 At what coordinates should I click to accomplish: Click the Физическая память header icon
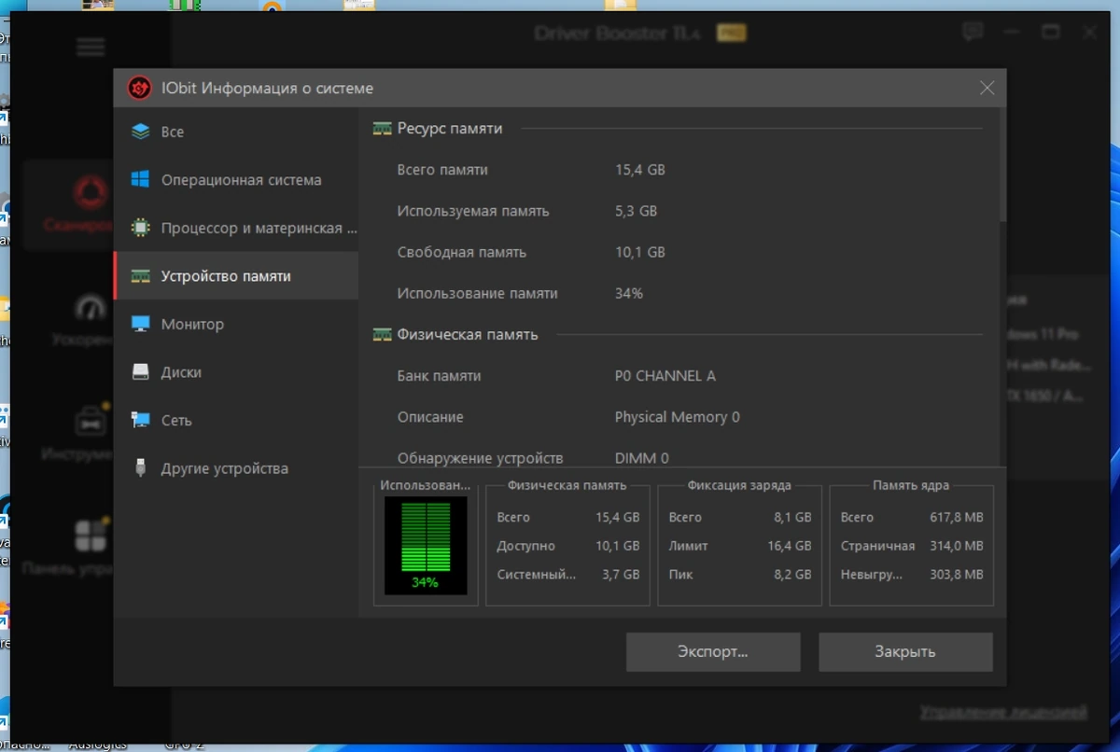382,334
